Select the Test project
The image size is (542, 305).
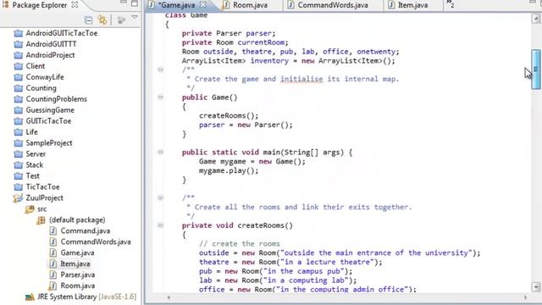(32, 176)
